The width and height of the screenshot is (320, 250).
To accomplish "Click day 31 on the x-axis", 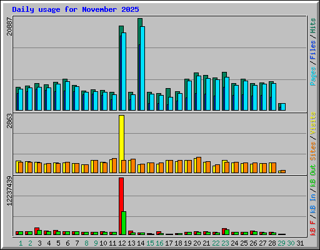I will [x=300, y=243].
